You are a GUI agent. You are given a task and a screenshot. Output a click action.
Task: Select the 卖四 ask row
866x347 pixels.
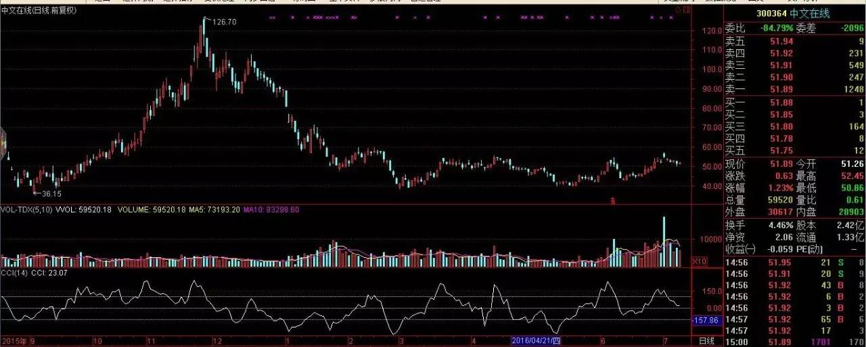click(x=795, y=53)
